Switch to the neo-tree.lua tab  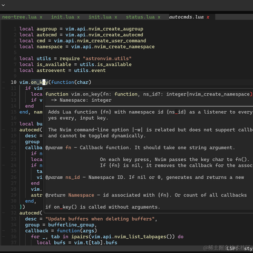coord(20,17)
